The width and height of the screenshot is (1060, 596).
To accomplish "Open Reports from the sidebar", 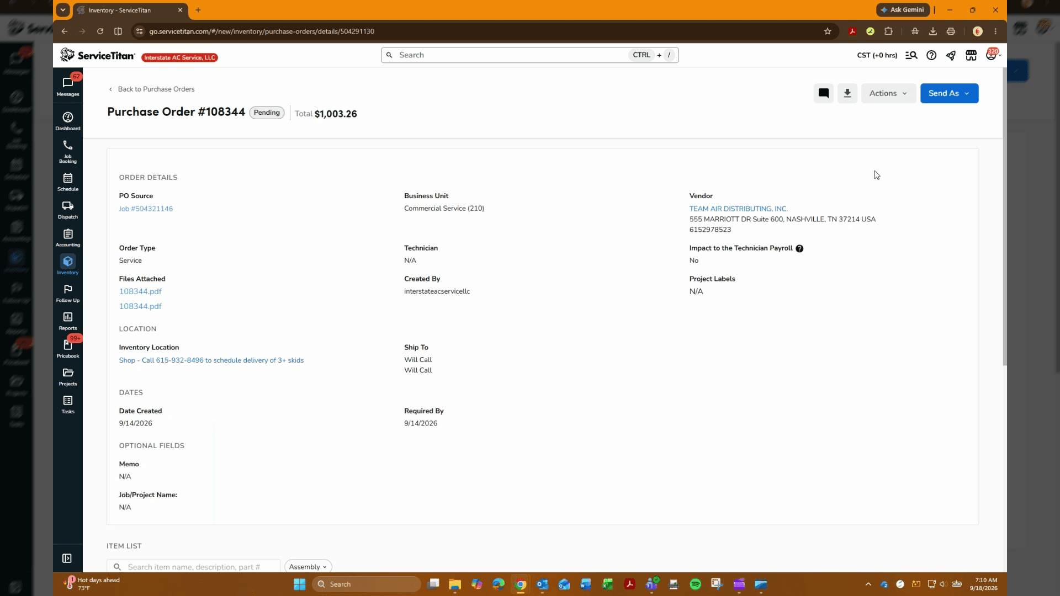I will (68, 321).
